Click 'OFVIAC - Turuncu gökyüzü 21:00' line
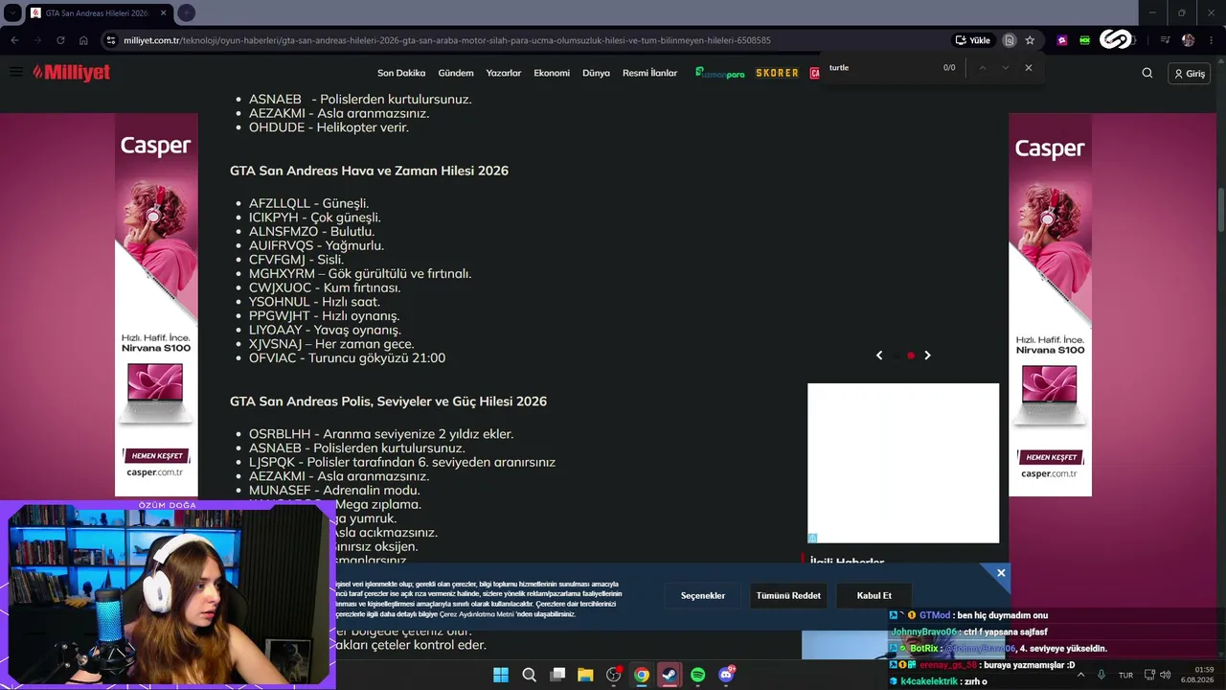This screenshot has height=690, width=1226. click(x=347, y=358)
